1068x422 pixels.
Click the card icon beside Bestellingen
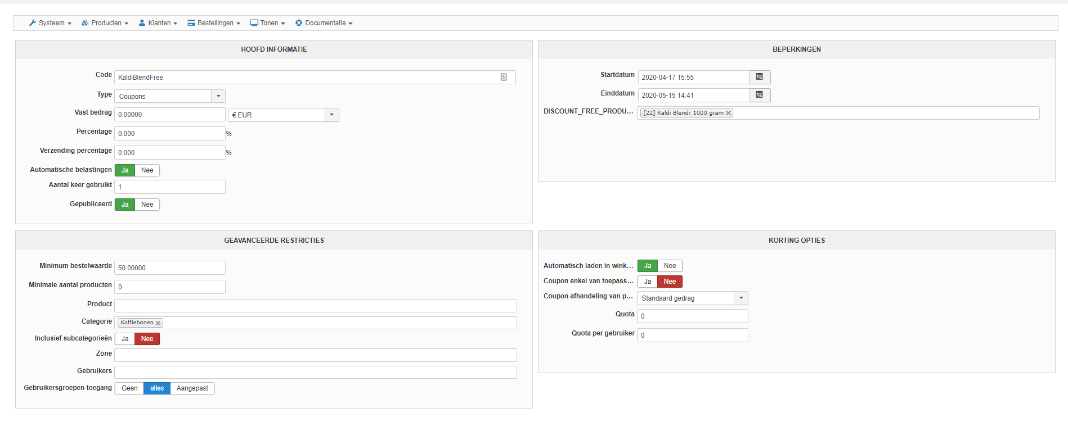point(191,23)
